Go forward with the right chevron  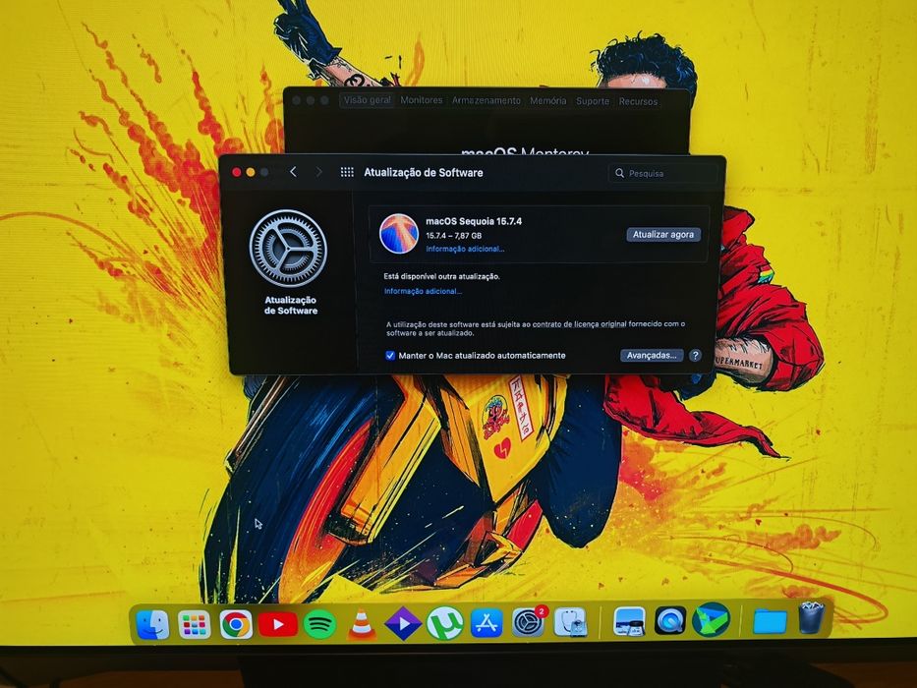(318, 172)
